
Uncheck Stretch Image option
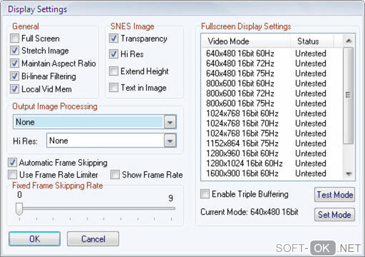pos(15,51)
